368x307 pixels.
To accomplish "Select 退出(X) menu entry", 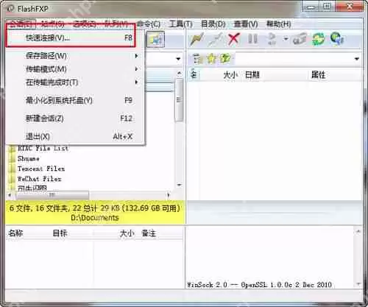I will 76,136.
